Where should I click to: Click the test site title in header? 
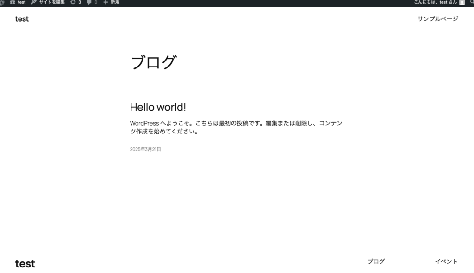(x=22, y=19)
